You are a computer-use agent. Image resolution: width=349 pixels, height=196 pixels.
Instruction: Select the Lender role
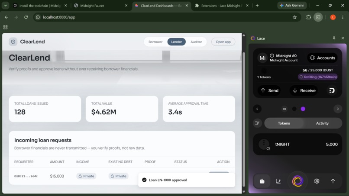pos(177,42)
